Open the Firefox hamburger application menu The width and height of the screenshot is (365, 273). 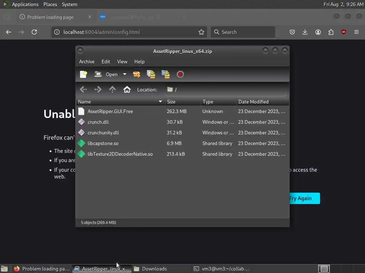coord(356,32)
